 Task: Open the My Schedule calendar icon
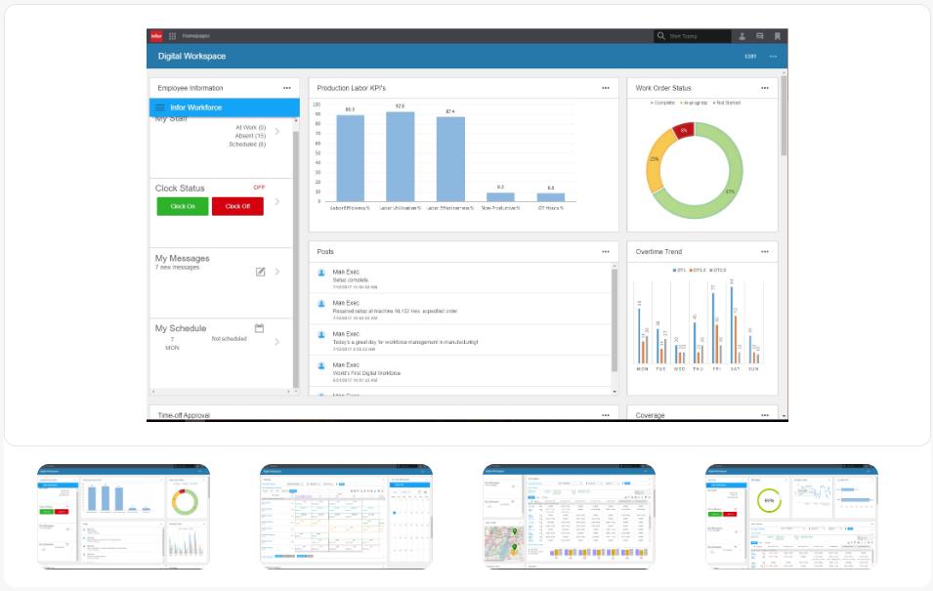click(x=260, y=328)
